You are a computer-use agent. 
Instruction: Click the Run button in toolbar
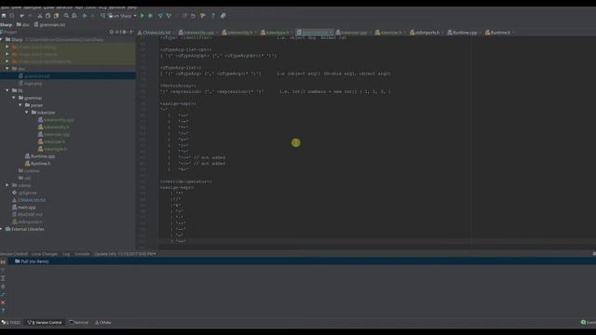tap(142, 16)
